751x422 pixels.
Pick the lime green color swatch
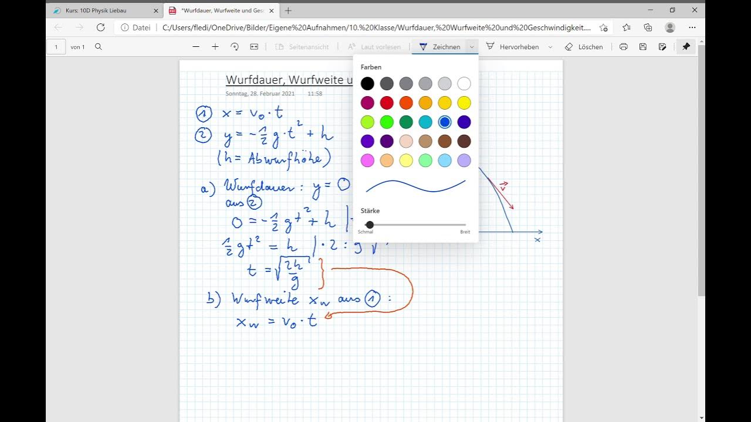point(367,122)
